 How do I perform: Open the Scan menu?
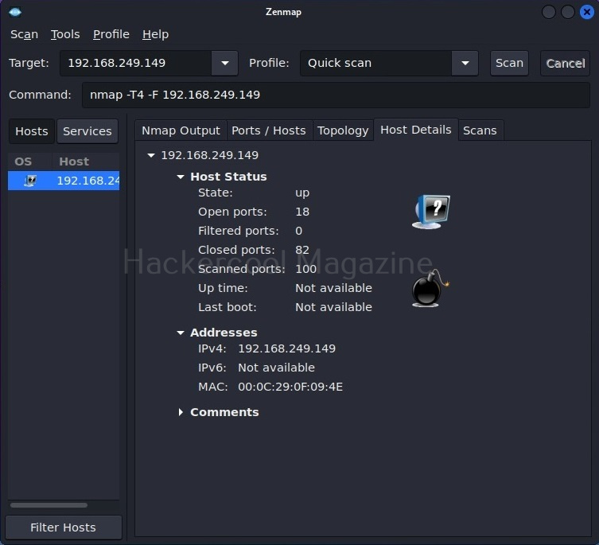click(x=24, y=34)
